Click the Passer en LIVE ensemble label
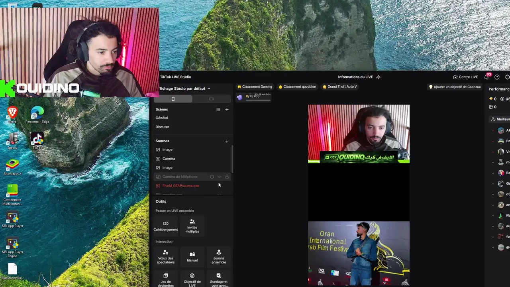Viewport: 510px width, 287px height. 175,211
